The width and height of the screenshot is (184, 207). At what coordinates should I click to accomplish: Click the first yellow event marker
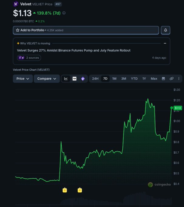click(65, 190)
